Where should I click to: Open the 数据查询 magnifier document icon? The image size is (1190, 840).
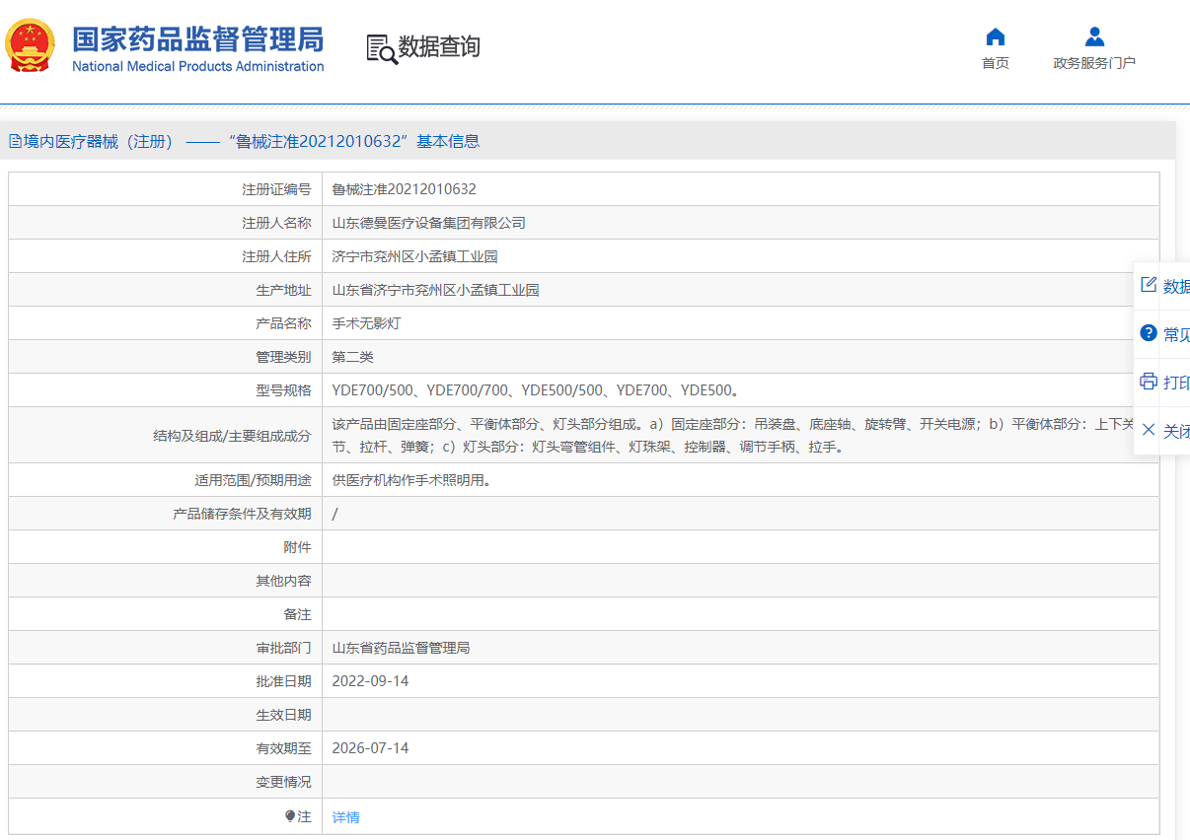[x=381, y=48]
